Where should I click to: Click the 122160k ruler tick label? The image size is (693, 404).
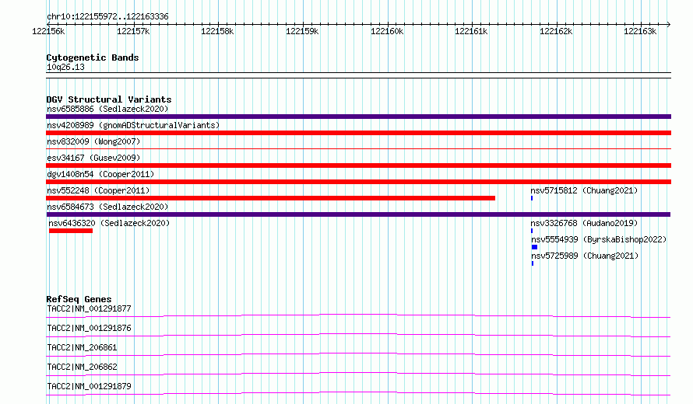click(x=387, y=31)
